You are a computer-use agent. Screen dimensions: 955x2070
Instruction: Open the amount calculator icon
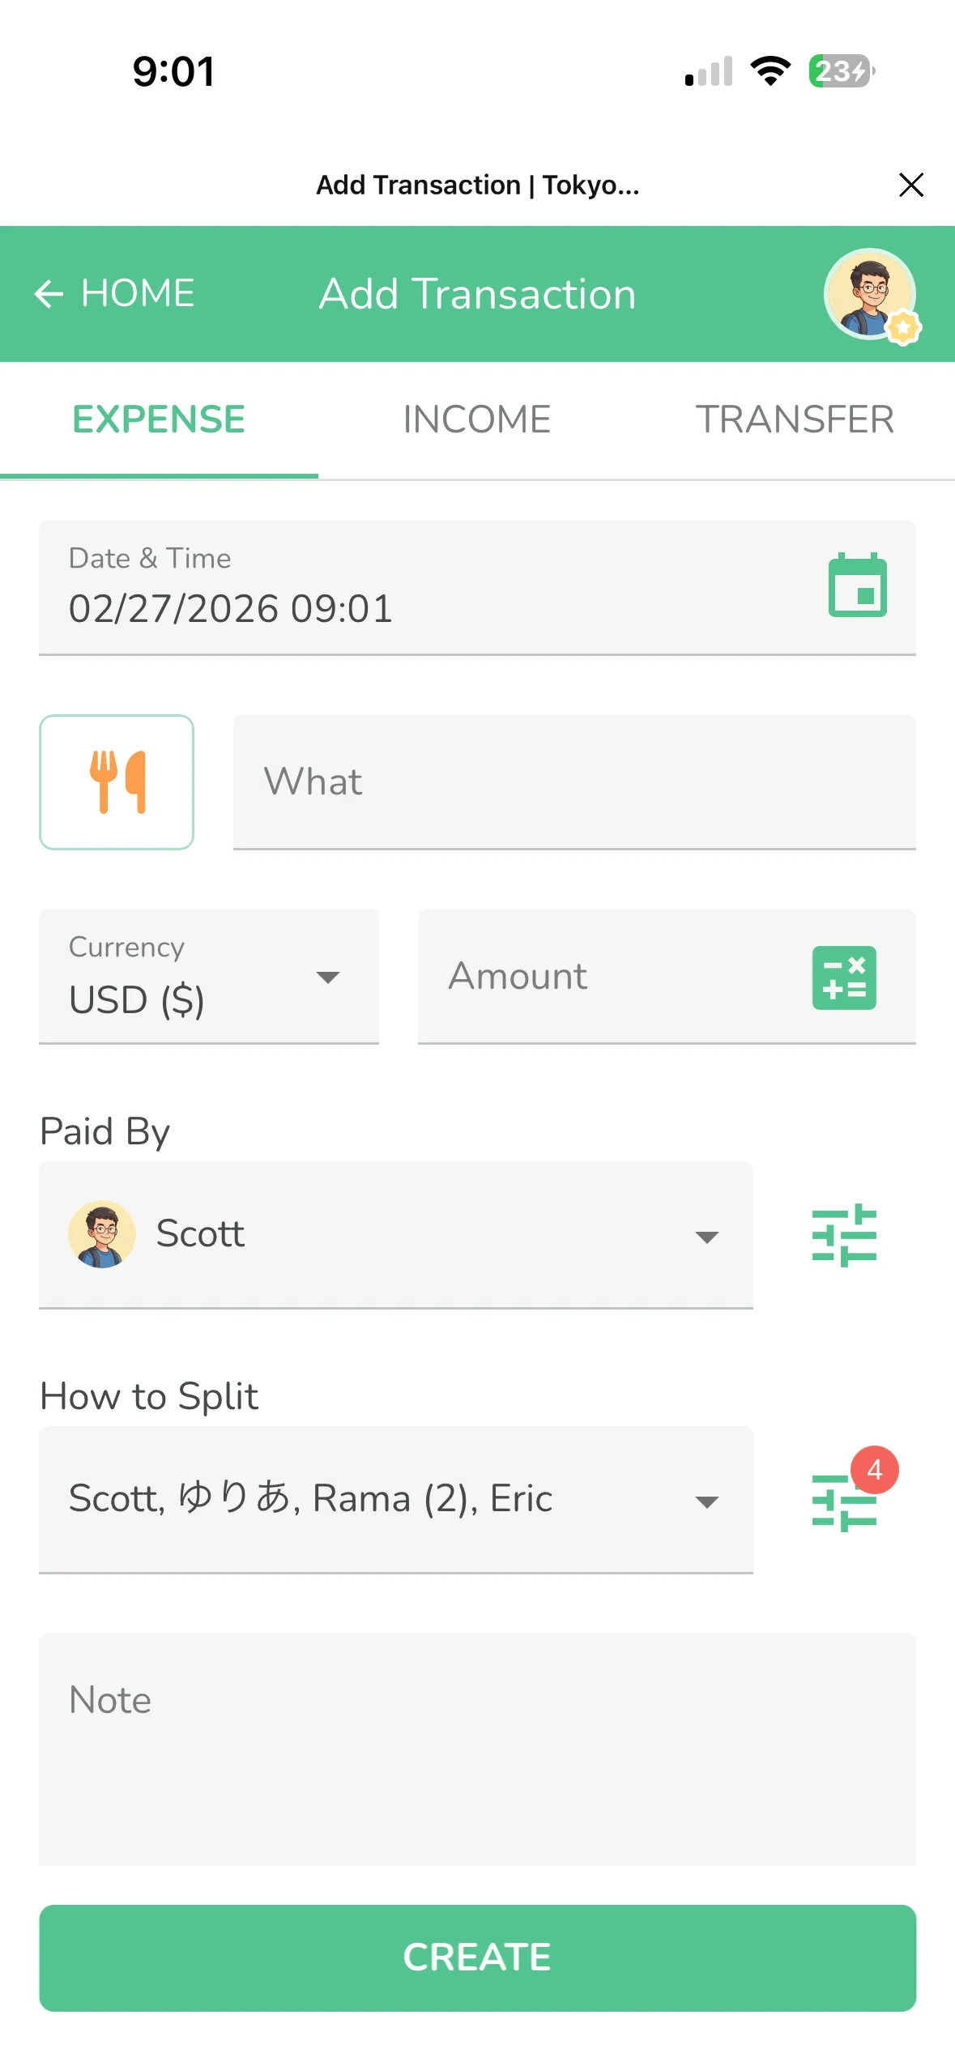[844, 977]
